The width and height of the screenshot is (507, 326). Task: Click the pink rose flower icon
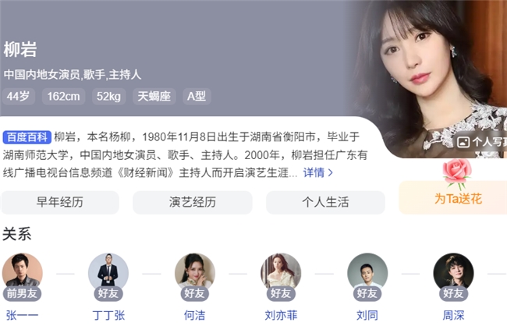[456, 174]
